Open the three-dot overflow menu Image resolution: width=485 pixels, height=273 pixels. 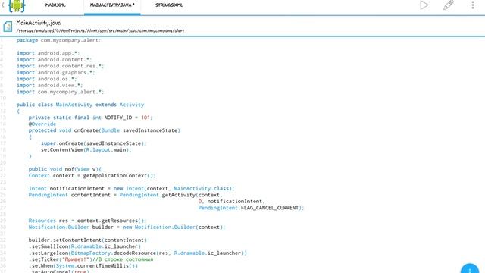473,5
